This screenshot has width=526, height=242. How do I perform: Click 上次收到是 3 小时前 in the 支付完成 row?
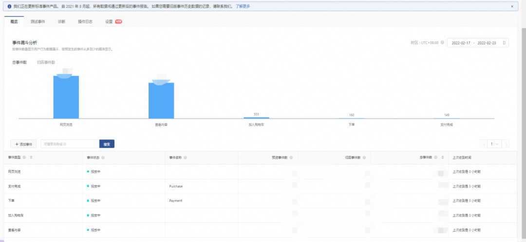[x=466, y=187]
